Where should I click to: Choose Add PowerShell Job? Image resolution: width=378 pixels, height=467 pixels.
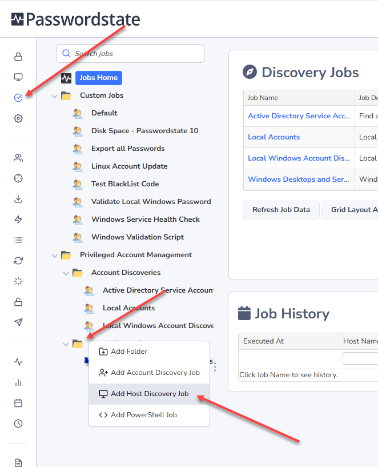pyautogui.click(x=149, y=415)
